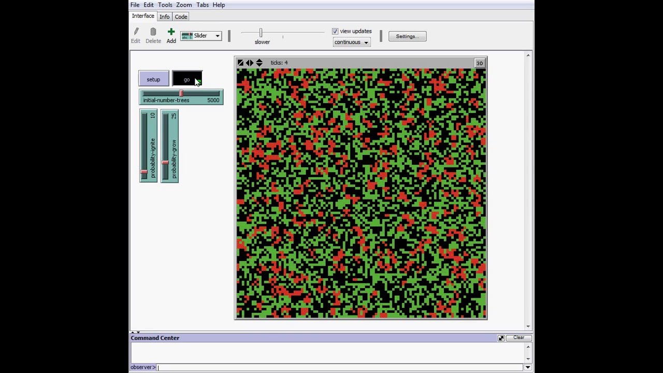The width and height of the screenshot is (663, 373).
Task: Click the Delete trash icon
Action: [153, 32]
